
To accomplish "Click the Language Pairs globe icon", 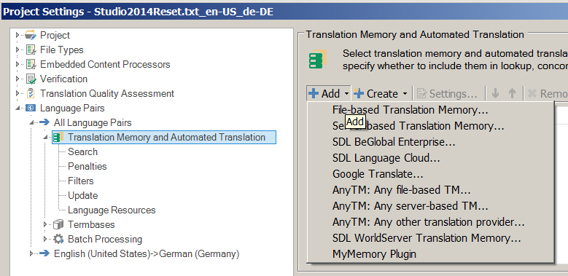I will tap(31, 108).
